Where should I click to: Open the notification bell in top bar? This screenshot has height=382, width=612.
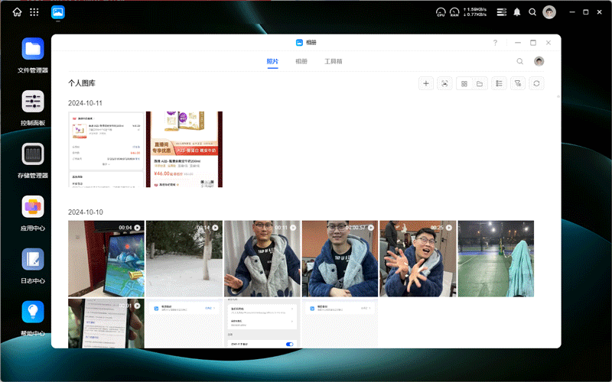[x=517, y=12]
